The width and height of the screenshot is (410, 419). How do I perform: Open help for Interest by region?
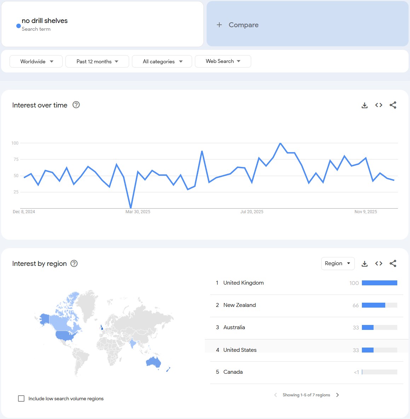pyautogui.click(x=74, y=263)
